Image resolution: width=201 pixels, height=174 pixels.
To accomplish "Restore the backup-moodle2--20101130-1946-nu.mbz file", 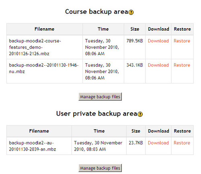I will click(182, 65).
